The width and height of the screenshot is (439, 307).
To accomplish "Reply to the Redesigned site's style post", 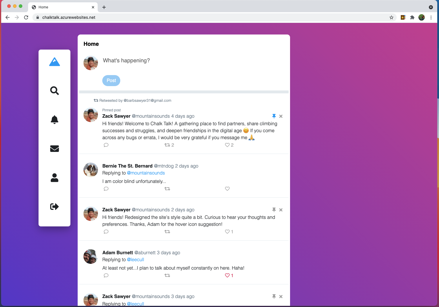I will tap(106, 232).
